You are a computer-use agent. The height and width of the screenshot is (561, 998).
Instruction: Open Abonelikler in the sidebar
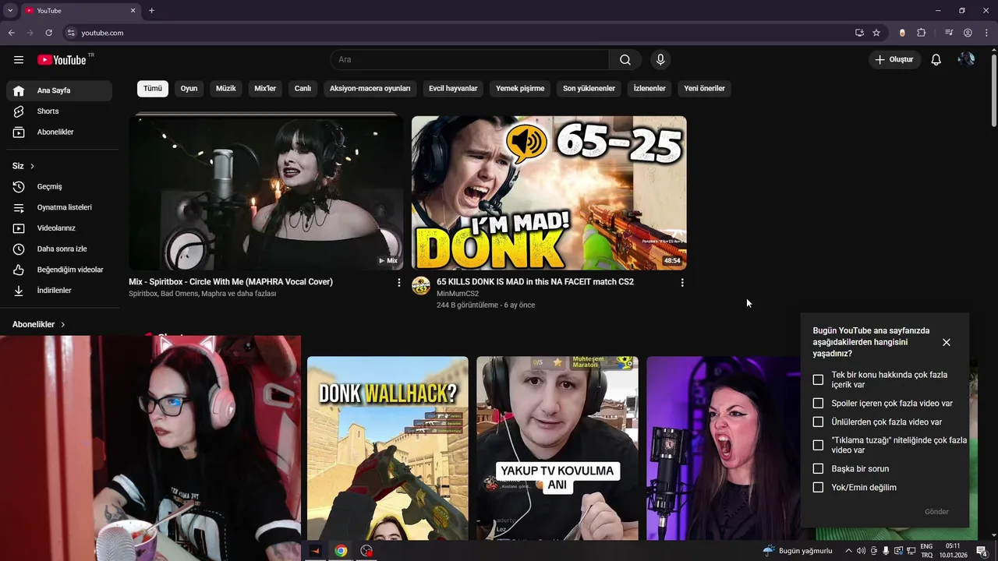click(59, 132)
